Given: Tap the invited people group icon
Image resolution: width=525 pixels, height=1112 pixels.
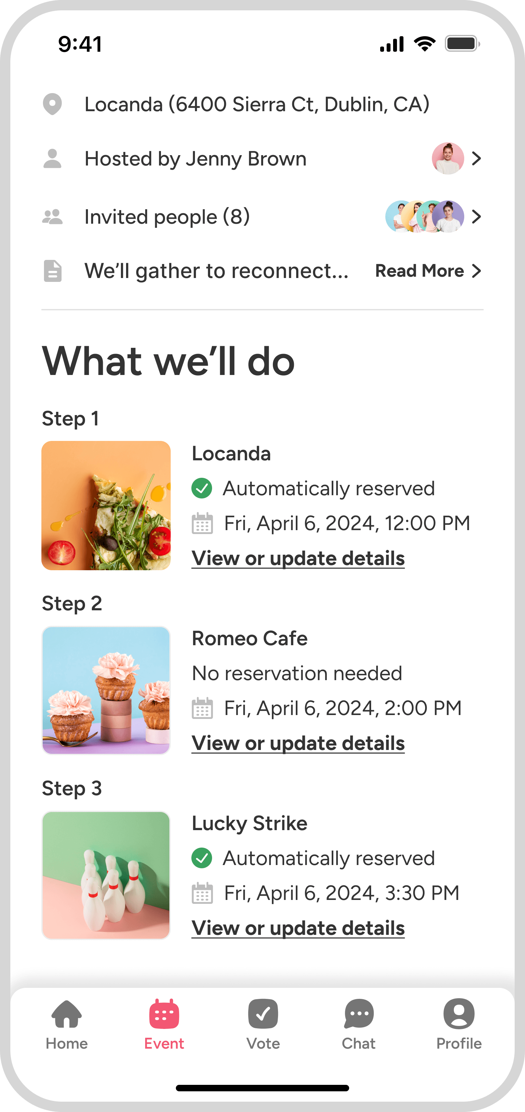Looking at the screenshot, I should click(52, 217).
